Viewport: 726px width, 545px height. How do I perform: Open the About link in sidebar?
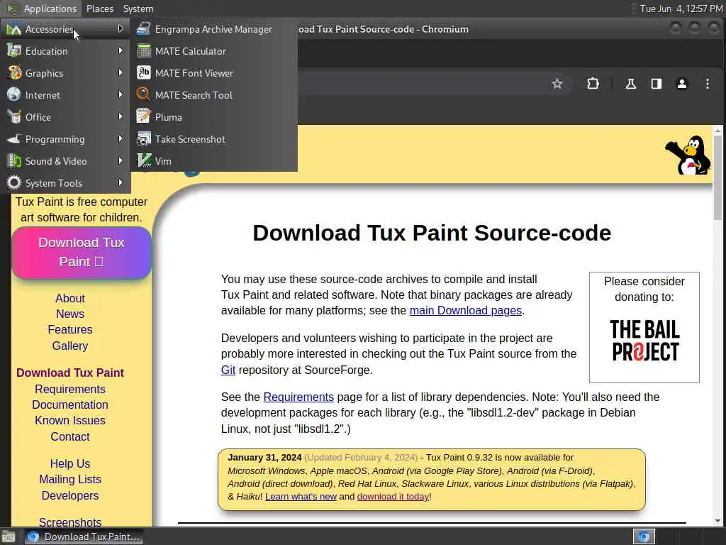tap(70, 299)
